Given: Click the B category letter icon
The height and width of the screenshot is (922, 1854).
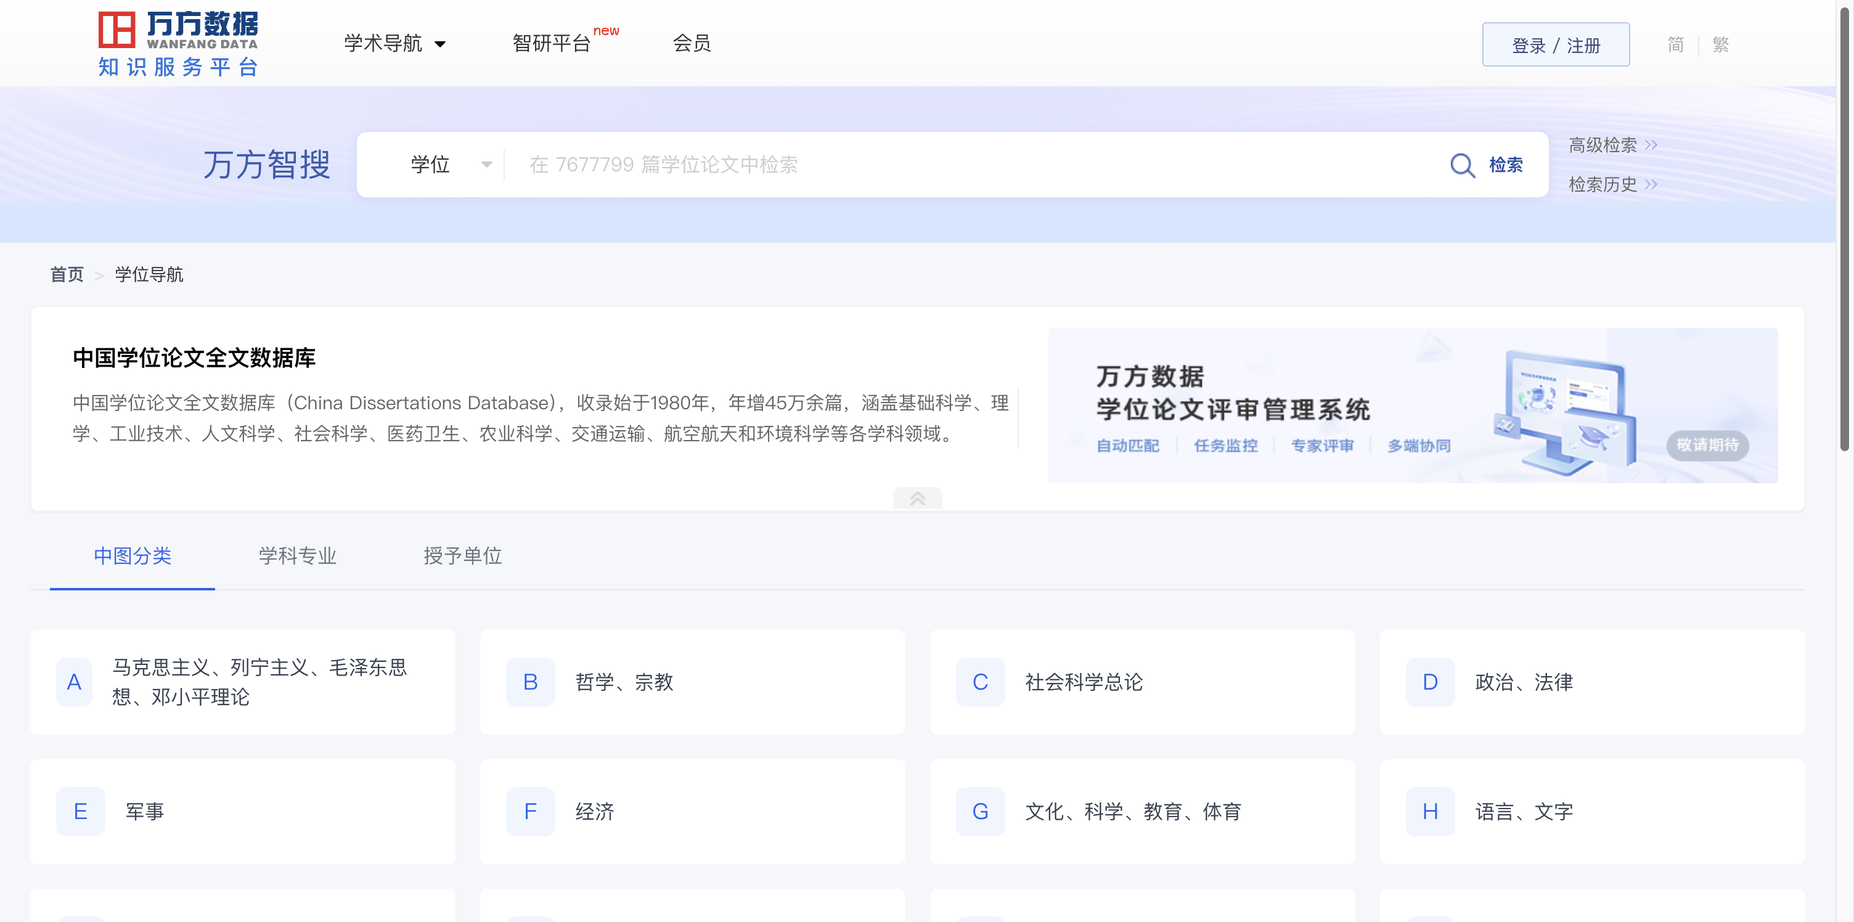Looking at the screenshot, I should point(531,682).
